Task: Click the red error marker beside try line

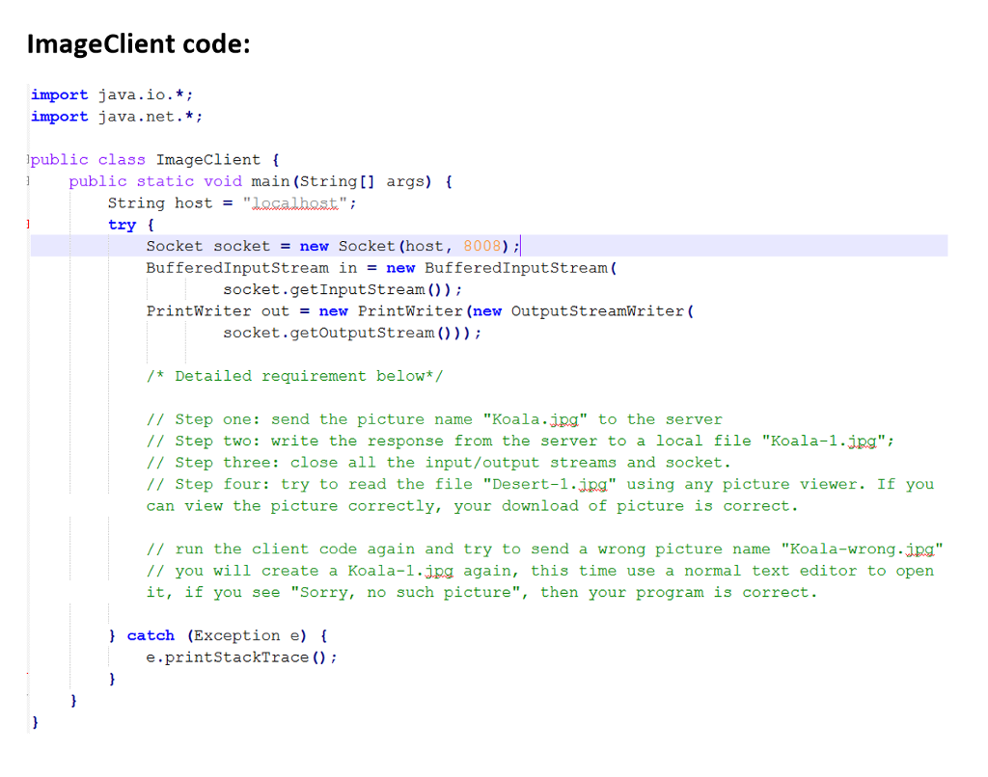Action: 32,224
